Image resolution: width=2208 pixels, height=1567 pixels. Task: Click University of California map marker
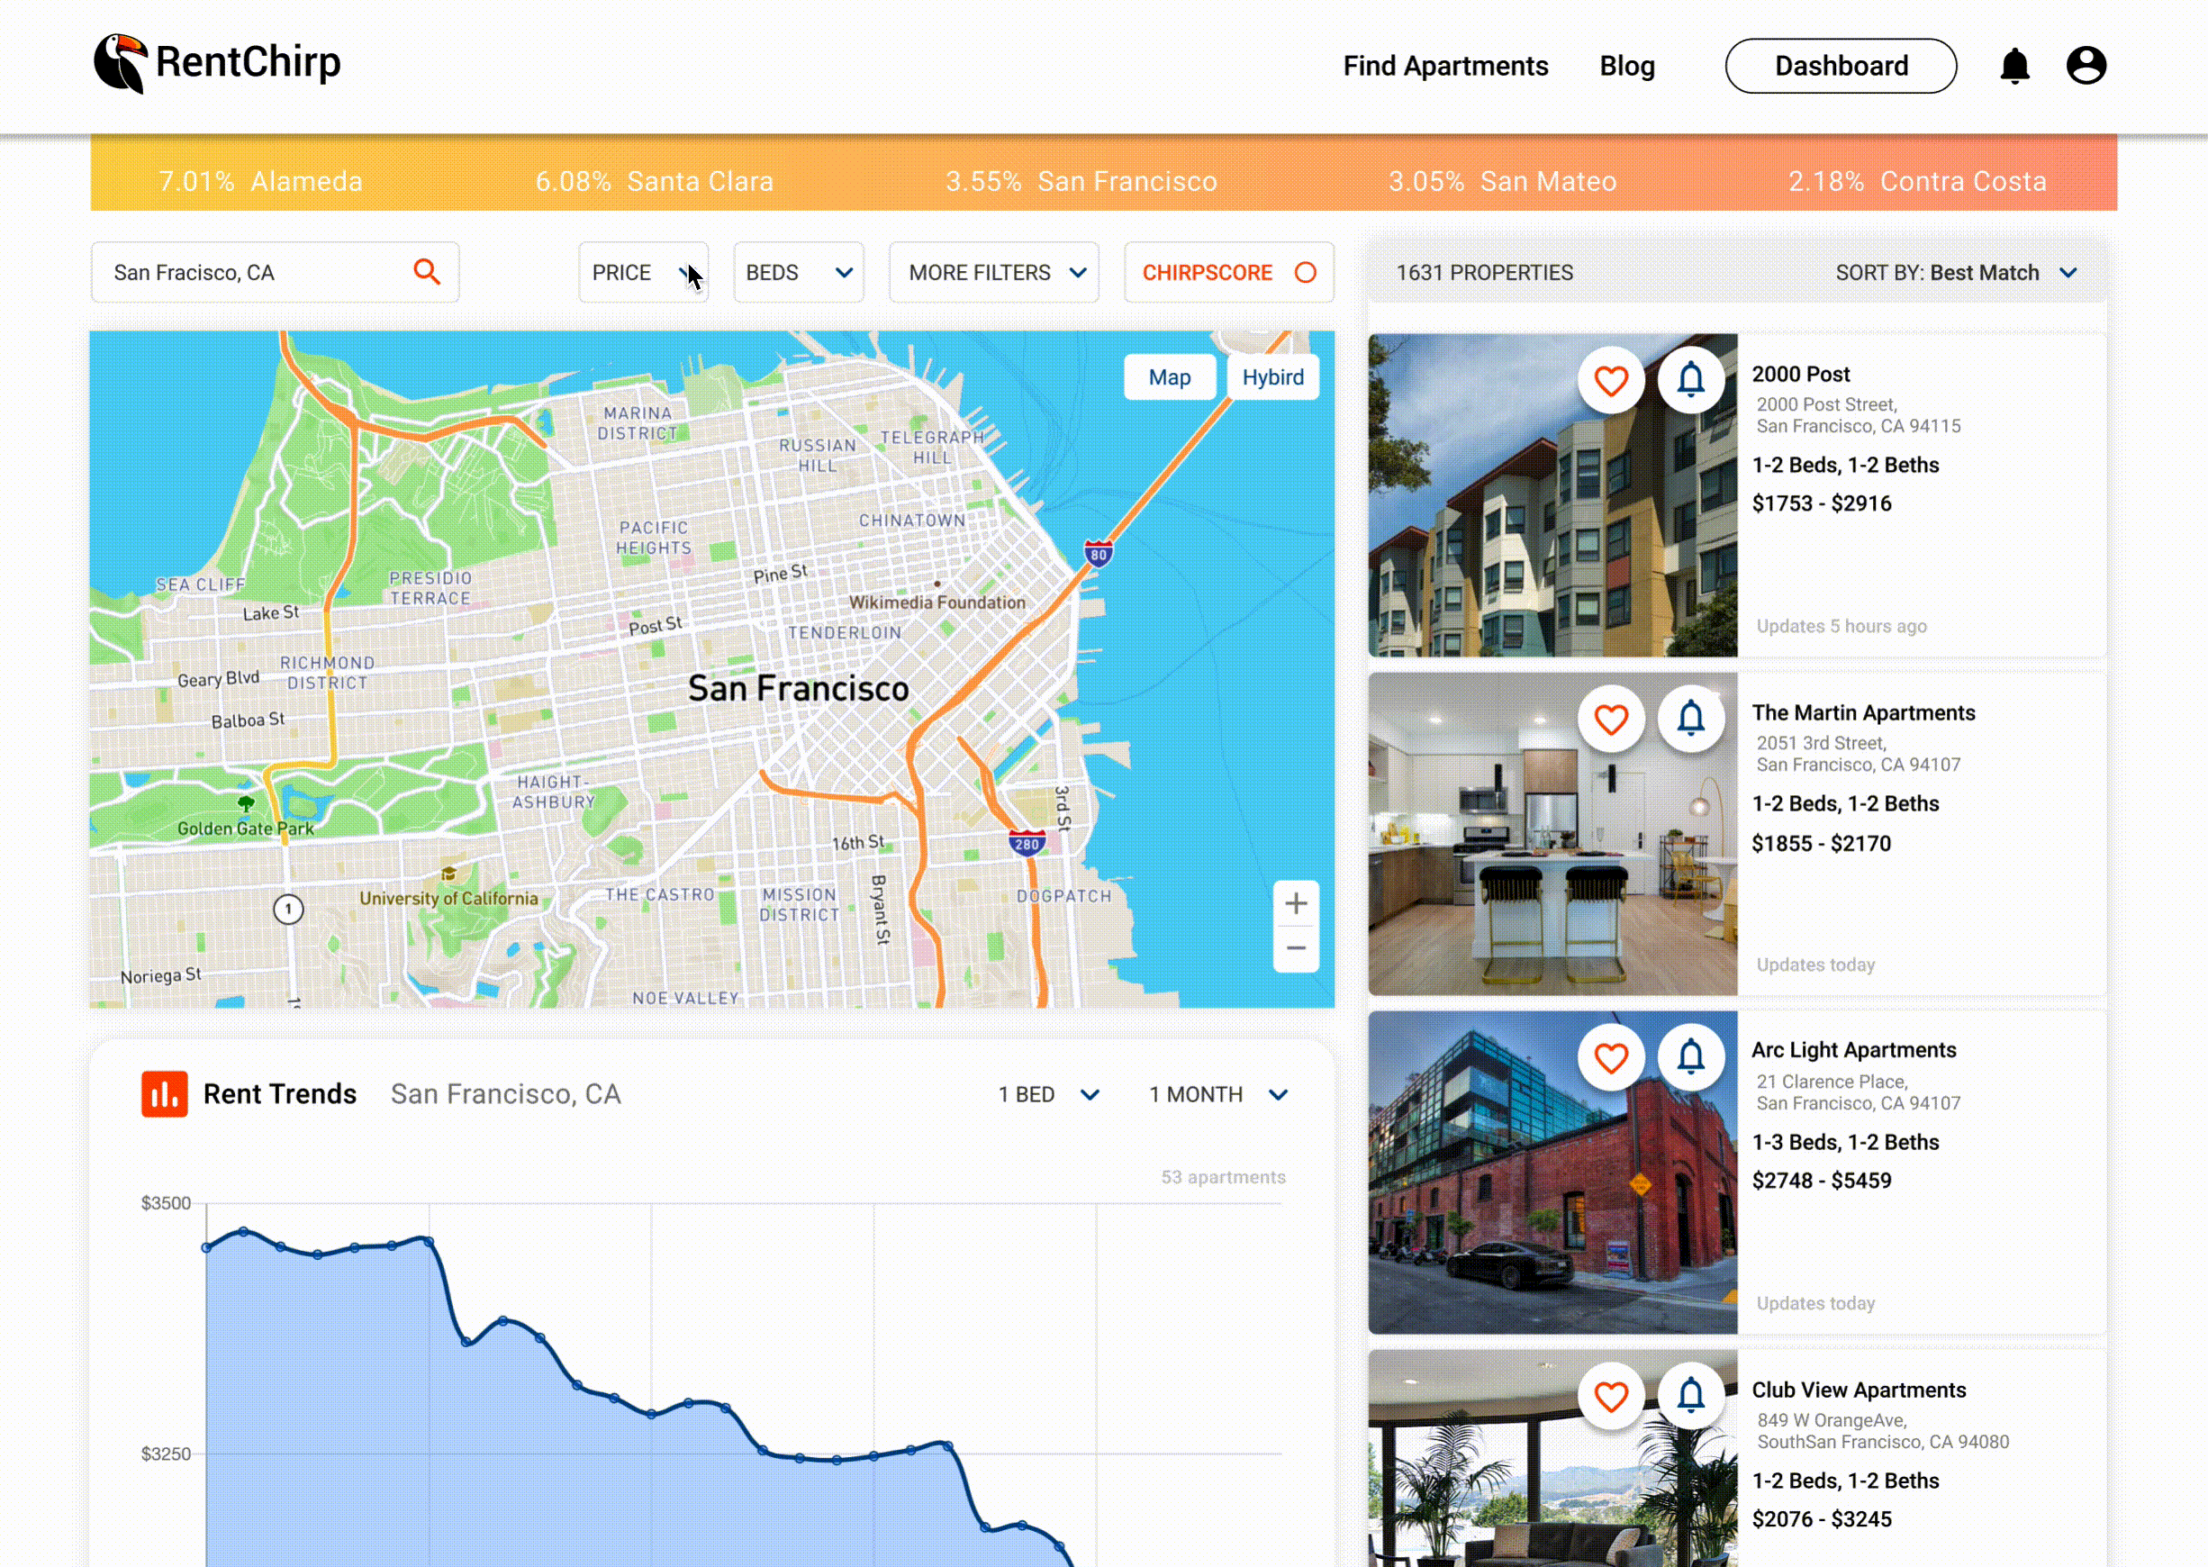(x=448, y=874)
